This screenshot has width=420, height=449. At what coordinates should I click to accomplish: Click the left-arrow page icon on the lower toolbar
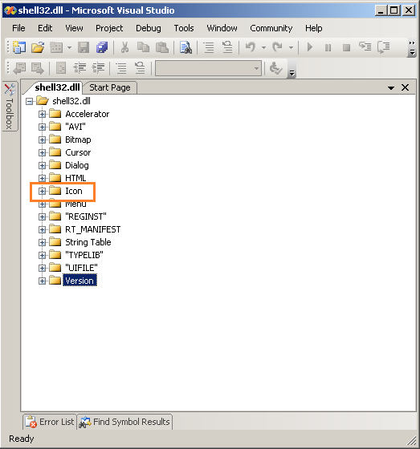pos(19,68)
